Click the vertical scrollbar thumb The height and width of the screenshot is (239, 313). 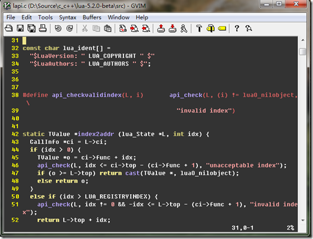tap(303, 52)
